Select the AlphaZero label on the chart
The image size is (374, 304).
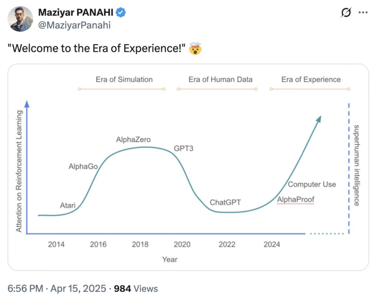[133, 140]
